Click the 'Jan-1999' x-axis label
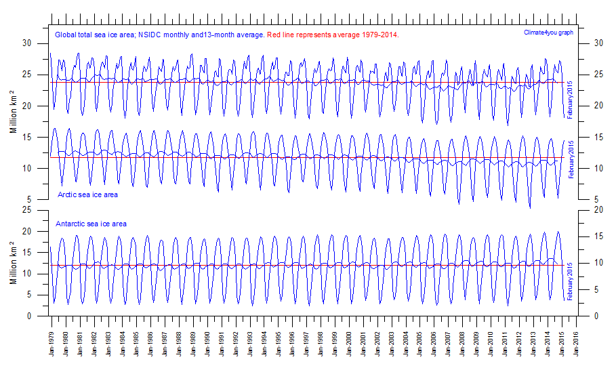Screen dimensions: 616x372 click(x=335, y=344)
